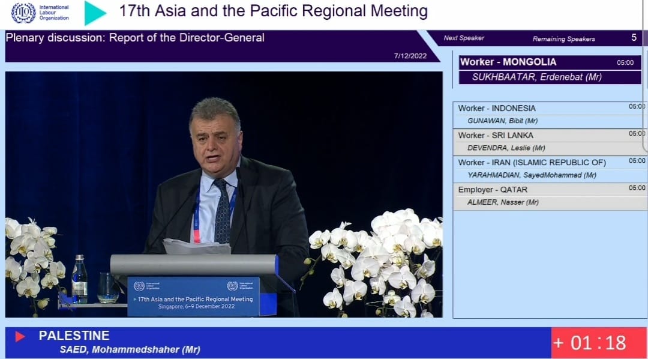Click the Plenary discussion heading banner
648x359 pixels.
[135, 38]
